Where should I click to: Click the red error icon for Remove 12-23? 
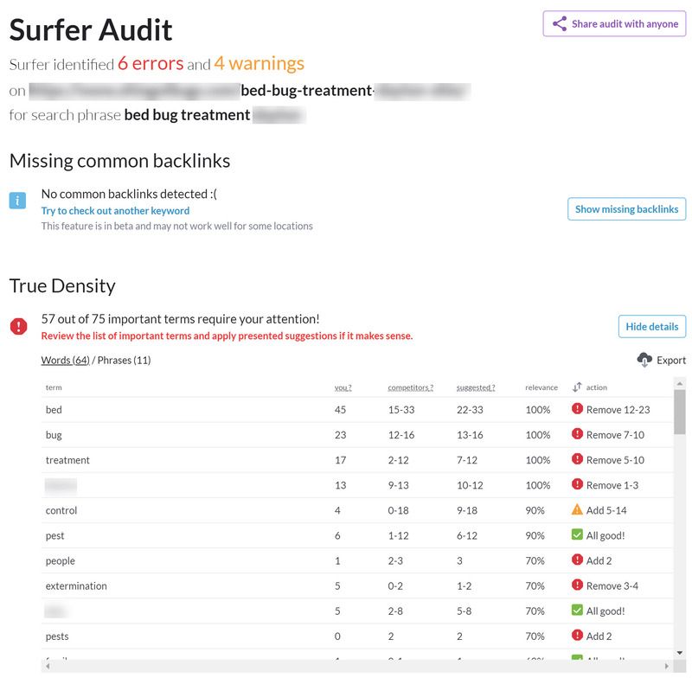point(577,409)
